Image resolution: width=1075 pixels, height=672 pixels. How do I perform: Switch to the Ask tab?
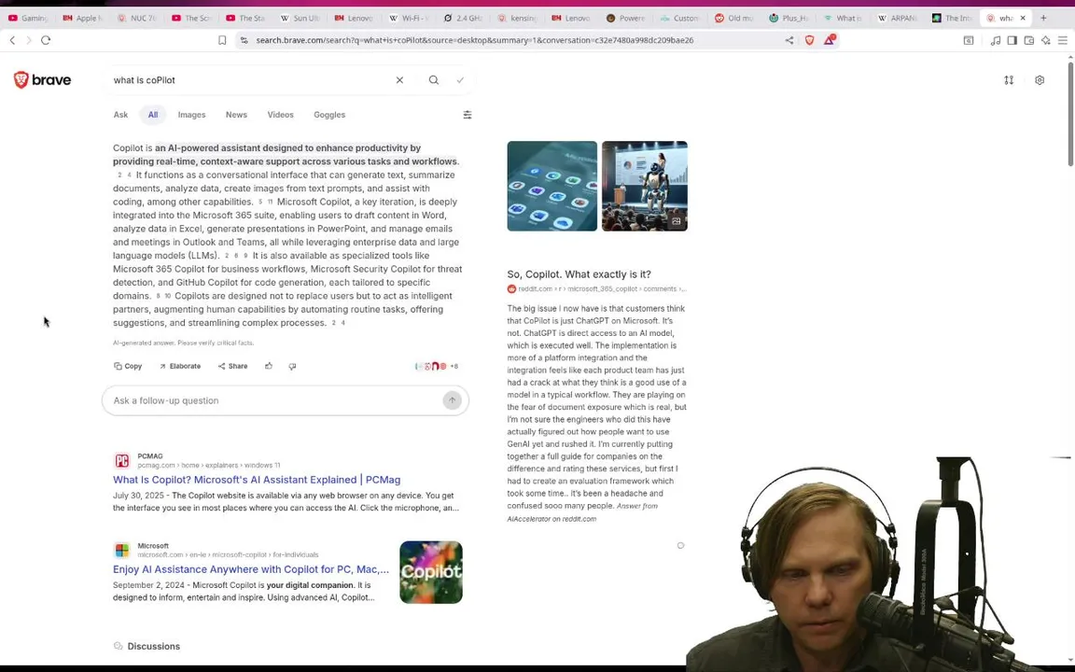point(120,115)
